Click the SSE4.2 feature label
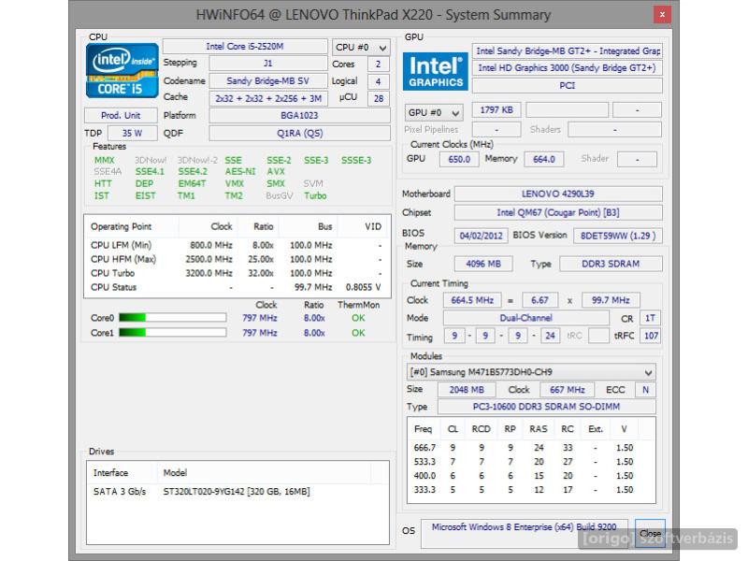The width and height of the screenshot is (748, 561). tap(193, 172)
